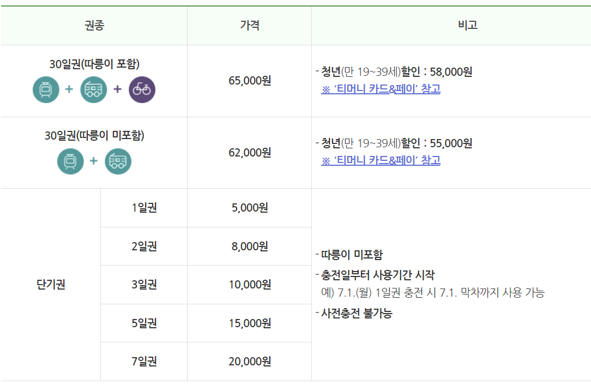Click the subway icon in the 따릉이 포함 row
This screenshot has height=385, width=591.
pyautogui.click(x=46, y=89)
